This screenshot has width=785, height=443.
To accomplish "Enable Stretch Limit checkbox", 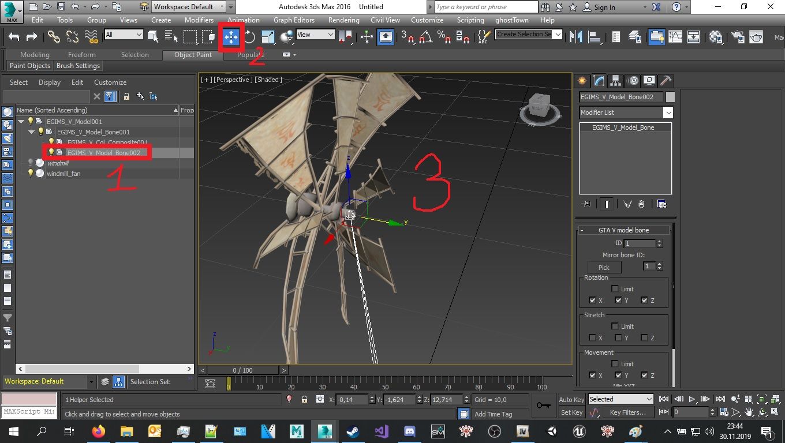I will [615, 326].
